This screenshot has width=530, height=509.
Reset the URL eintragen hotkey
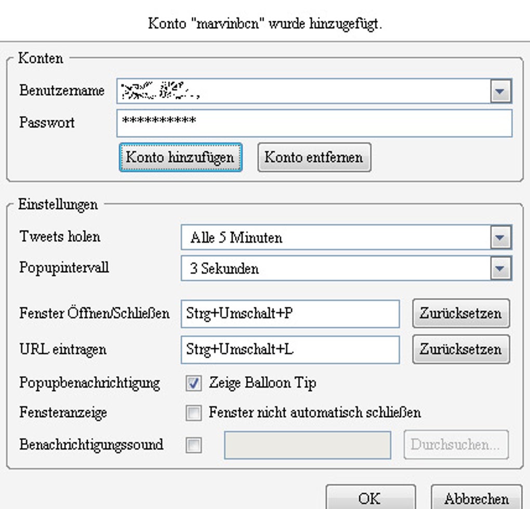pos(460,349)
